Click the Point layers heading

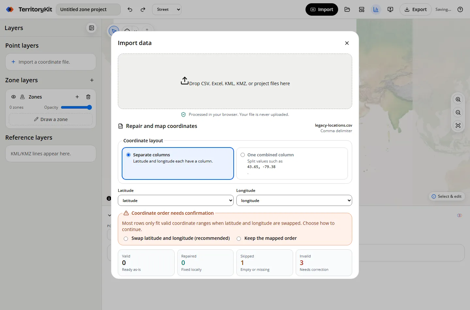click(x=22, y=46)
